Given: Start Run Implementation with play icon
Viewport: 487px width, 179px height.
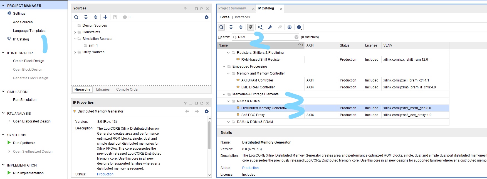Looking at the screenshot, I should (9, 173).
